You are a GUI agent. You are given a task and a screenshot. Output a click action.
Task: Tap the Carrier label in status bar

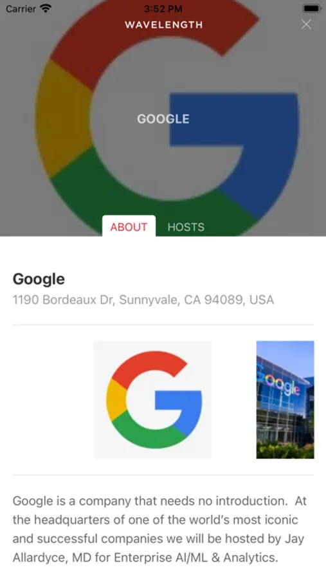21,8
